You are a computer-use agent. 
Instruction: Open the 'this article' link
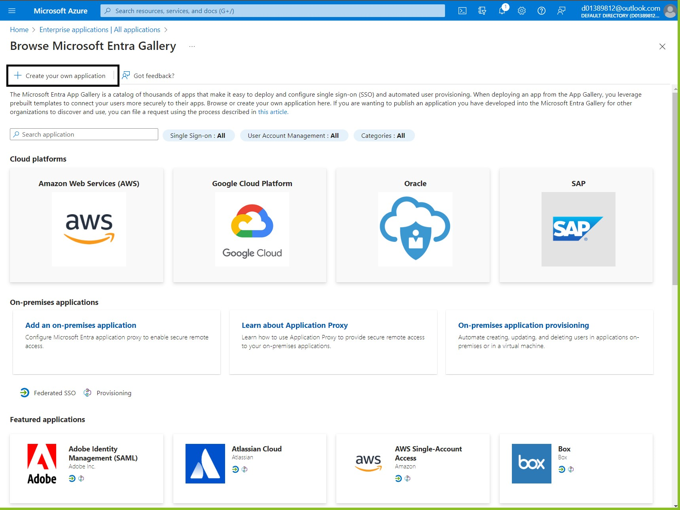[x=273, y=112]
